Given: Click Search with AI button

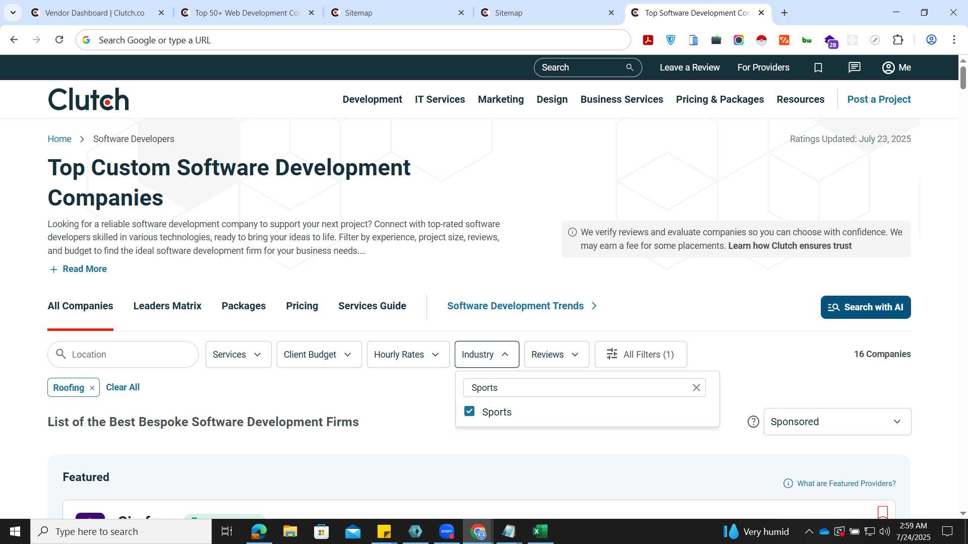Looking at the screenshot, I should click(866, 307).
